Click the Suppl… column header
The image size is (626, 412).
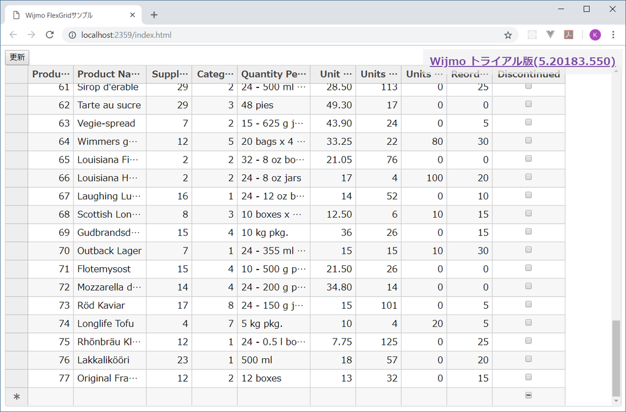169,74
